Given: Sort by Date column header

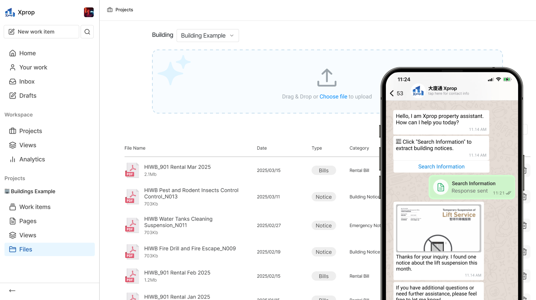Looking at the screenshot, I should tap(262, 148).
